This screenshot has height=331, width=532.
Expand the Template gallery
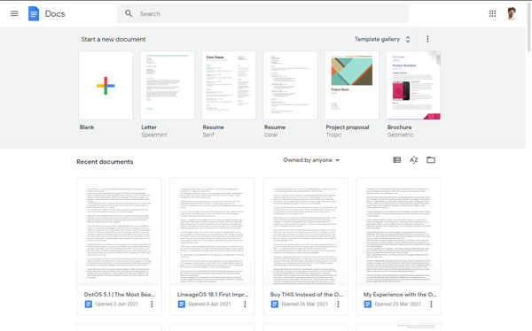point(383,39)
